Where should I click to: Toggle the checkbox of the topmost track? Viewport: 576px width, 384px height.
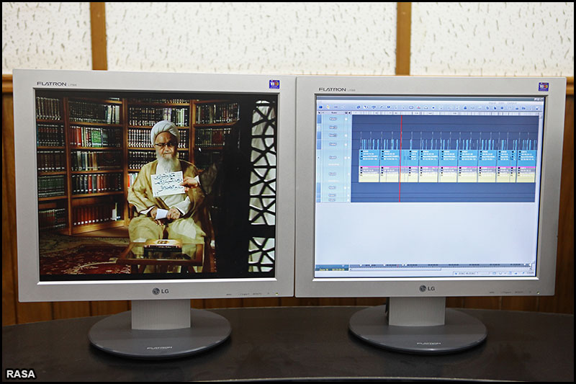click(x=346, y=119)
